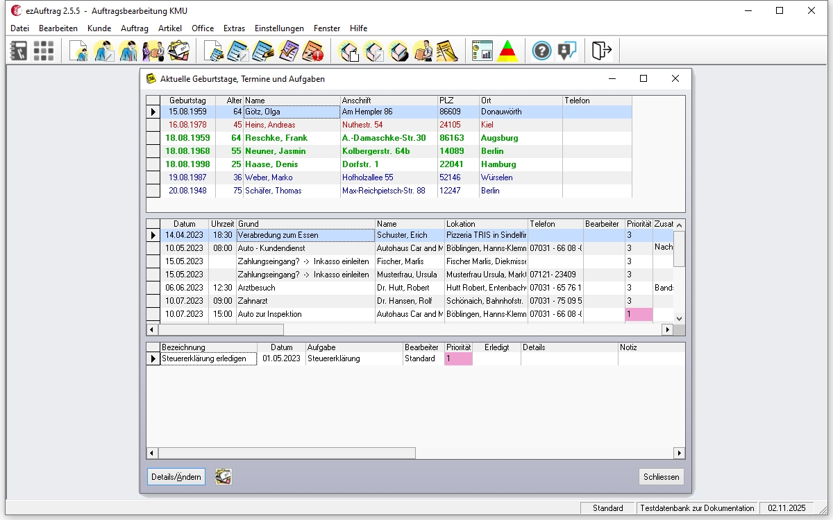Open the statistics chart icon
This screenshot has height=520, width=833.
pos(482,51)
